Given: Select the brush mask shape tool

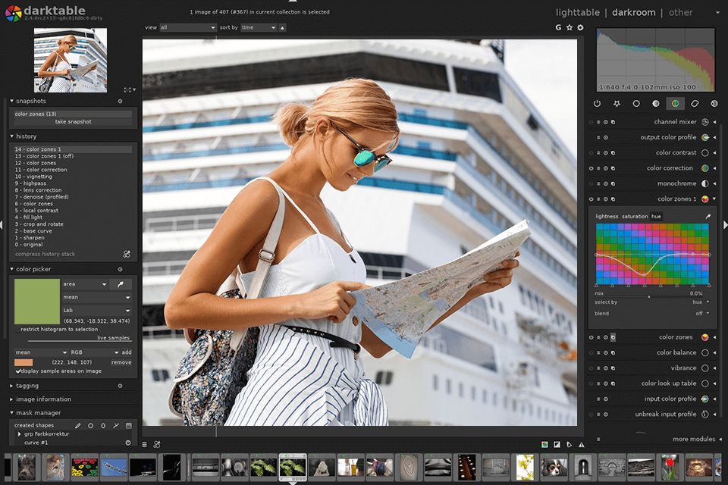Looking at the screenshot, I should [78, 426].
